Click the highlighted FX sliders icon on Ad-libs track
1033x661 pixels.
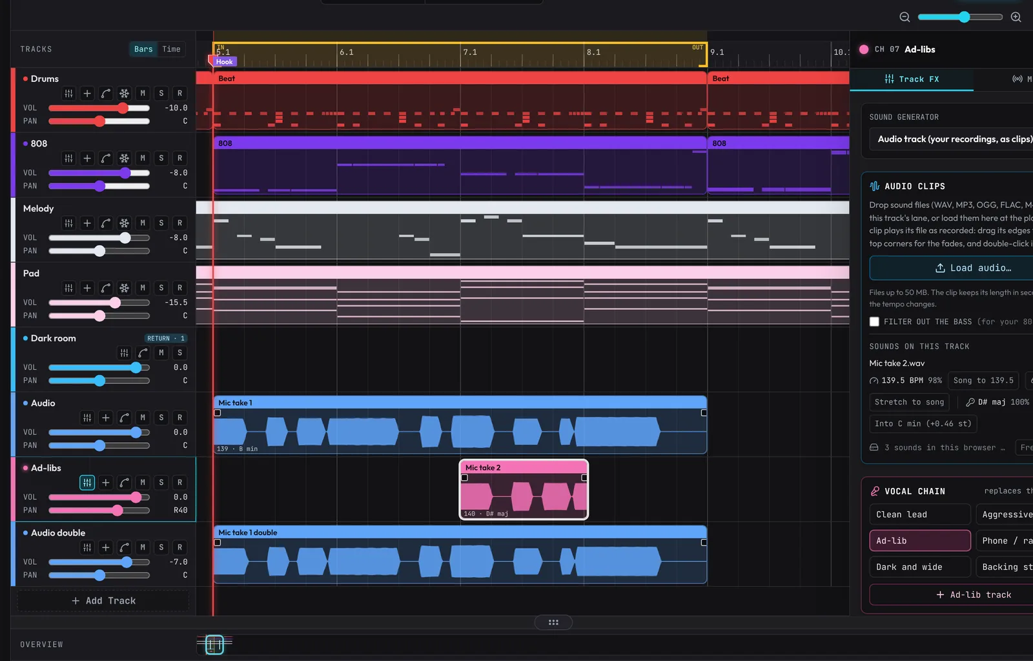pos(87,483)
